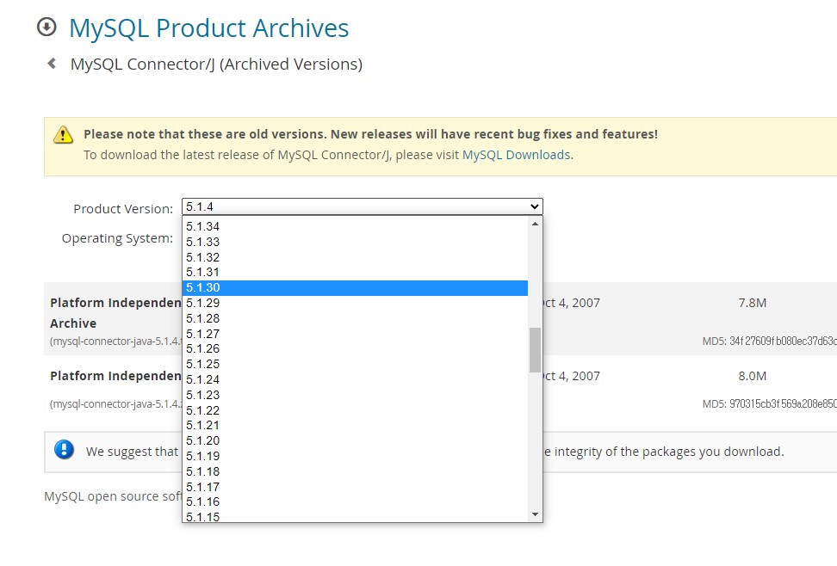Click the dropdown list scroll up arrow
The height and width of the screenshot is (566, 837).
535,224
